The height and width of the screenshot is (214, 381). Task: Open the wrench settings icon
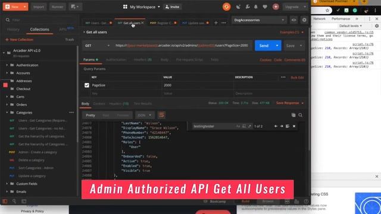point(248,7)
